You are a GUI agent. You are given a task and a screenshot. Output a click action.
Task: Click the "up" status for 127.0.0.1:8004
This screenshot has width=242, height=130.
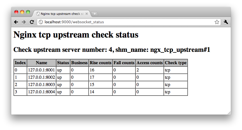point(63,92)
